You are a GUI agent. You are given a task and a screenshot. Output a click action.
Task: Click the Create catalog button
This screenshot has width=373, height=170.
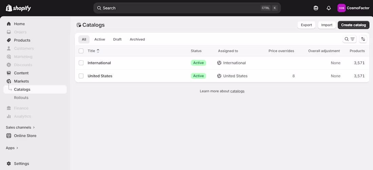(353, 25)
